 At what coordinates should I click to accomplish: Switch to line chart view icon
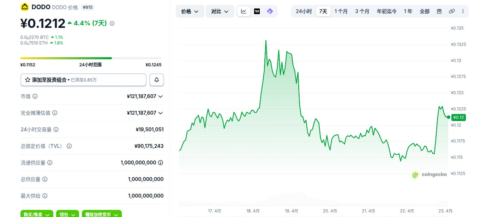(244, 11)
